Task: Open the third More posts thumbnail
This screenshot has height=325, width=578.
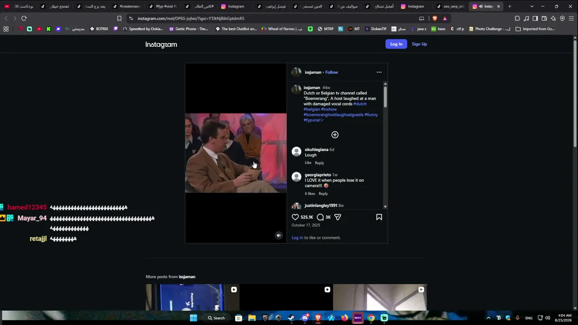Action: [x=380, y=297]
